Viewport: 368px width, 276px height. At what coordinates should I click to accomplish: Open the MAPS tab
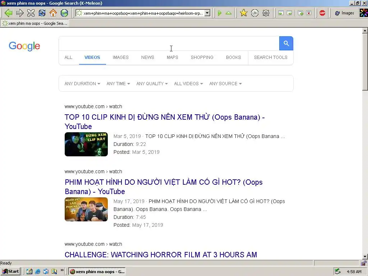point(172,57)
